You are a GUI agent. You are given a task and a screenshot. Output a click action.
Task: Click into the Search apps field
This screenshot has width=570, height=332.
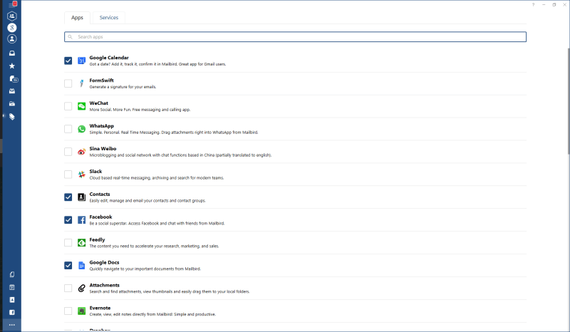(x=295, y=37)
